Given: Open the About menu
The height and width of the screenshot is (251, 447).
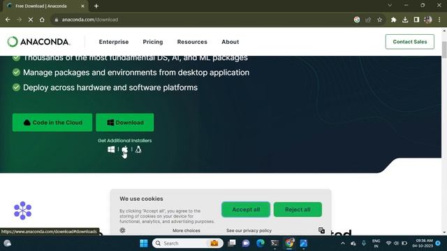Looking at the screenshot, I should 230,42.
